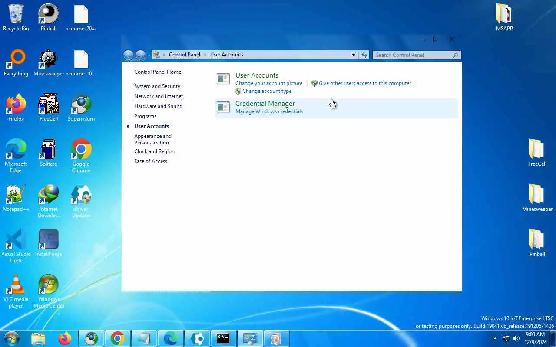Select the Microsoft Edge desktop shortcut
The height and width of the screenshot is (347, 556).
coord(16,156)
